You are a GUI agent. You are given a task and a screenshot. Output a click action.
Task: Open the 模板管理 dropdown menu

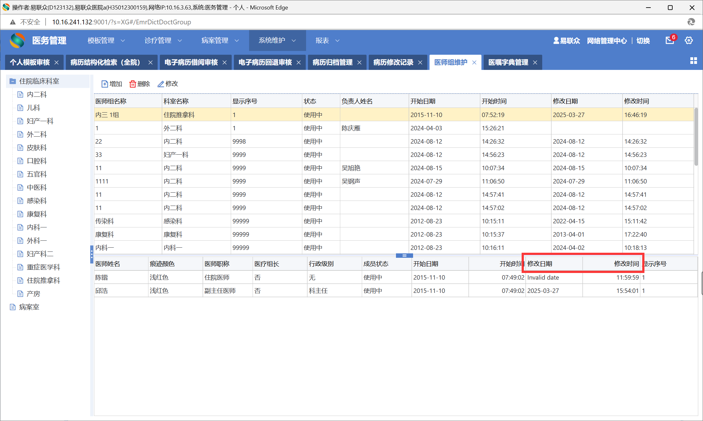coord(123,40)
